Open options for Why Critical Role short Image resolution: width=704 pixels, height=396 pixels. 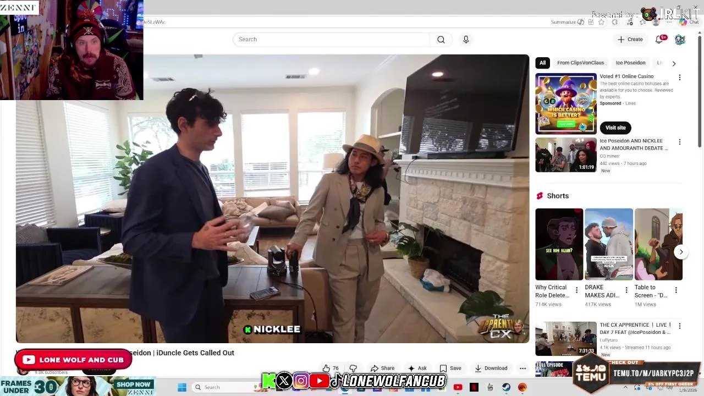576,290
